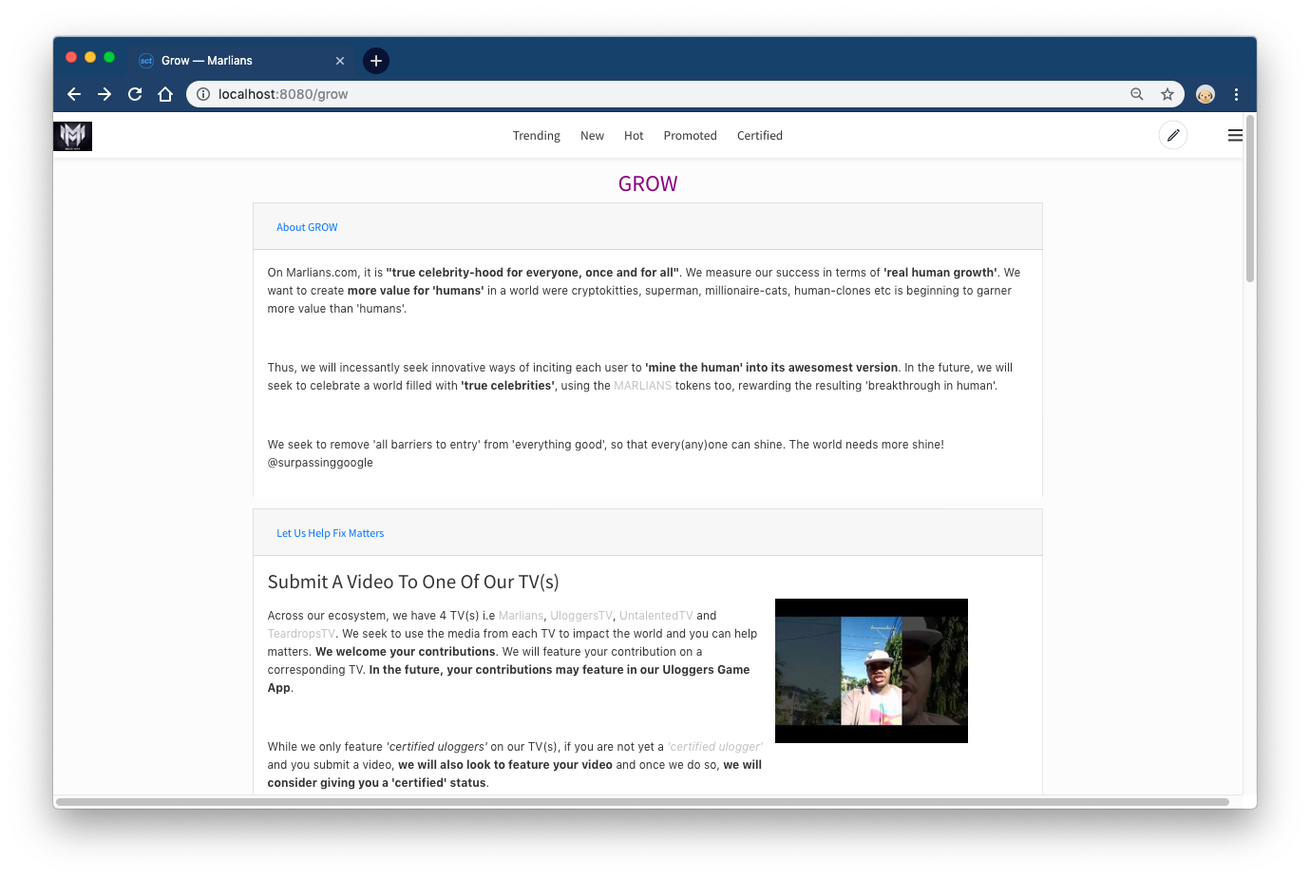Viewport: 1310px width, 879px height.
Task: Open the Chrome profile avatar
Action: tap(1206, 94)
